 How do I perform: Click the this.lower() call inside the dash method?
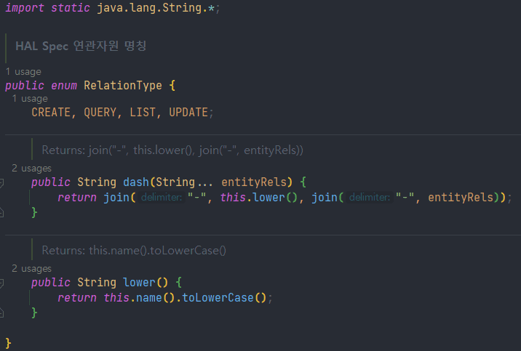coord(258,198)
